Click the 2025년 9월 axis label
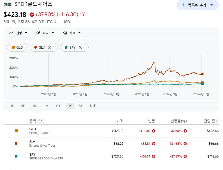 point(80,94)
